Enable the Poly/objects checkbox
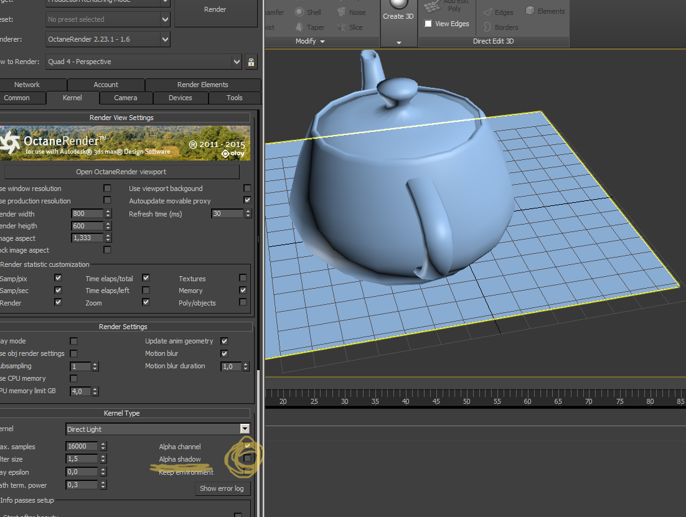This screenshot has height=517, width=686. [x=243, y=302]
